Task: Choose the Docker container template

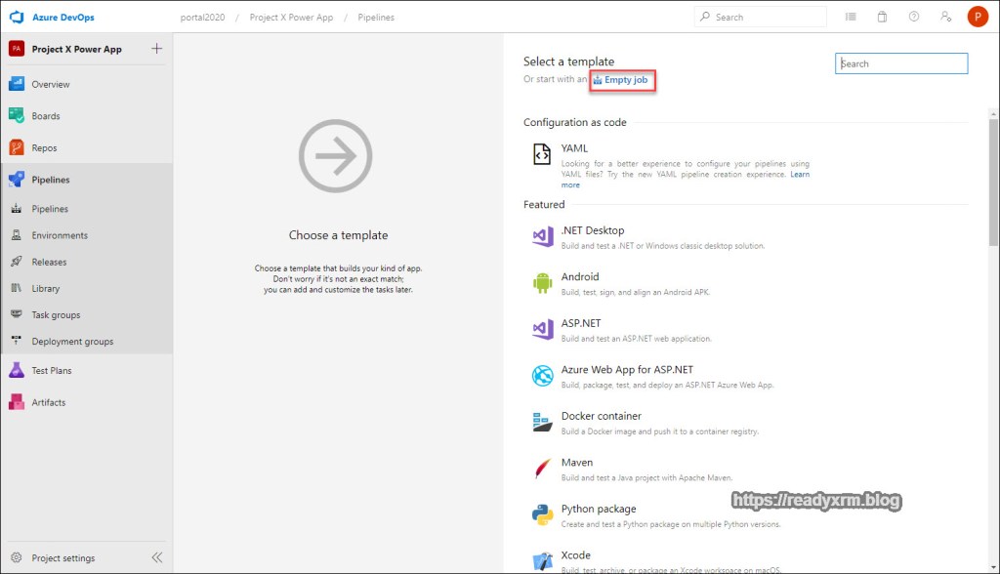Action: pos(601,416)
